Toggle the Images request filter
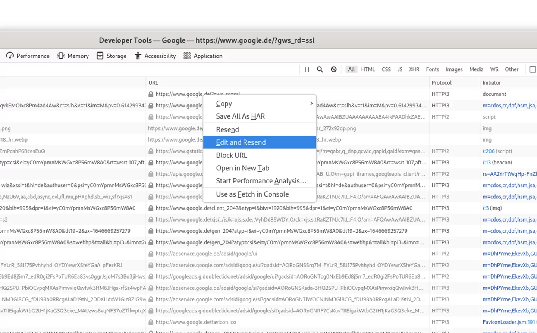The width and height of the screenshot is (537, 333). pos(454,69)
